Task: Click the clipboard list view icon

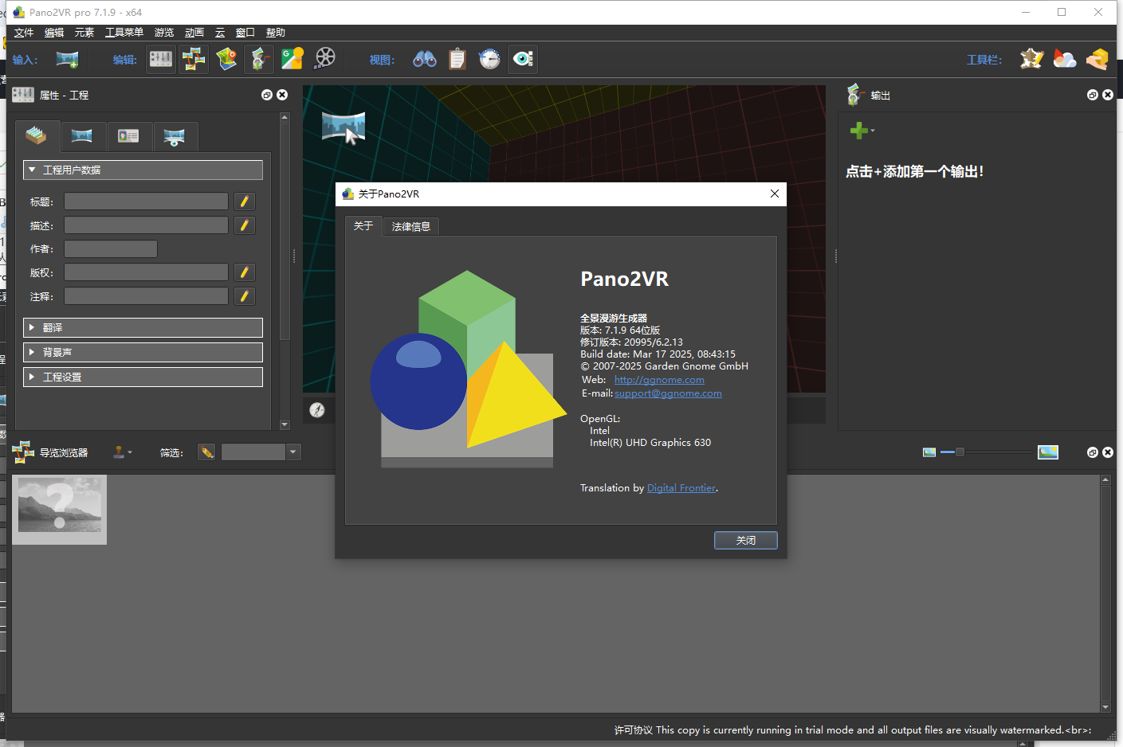Action: (x=457, y=59)
